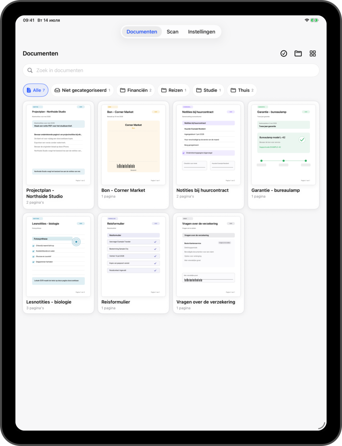This screenshot has width=342, height=446.
Task: Open Lesnotities - biologie thumbnail
Action: point(58,256)
